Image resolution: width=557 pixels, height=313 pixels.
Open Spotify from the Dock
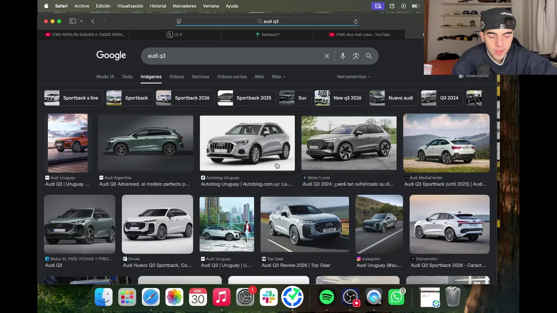[327, 297]
